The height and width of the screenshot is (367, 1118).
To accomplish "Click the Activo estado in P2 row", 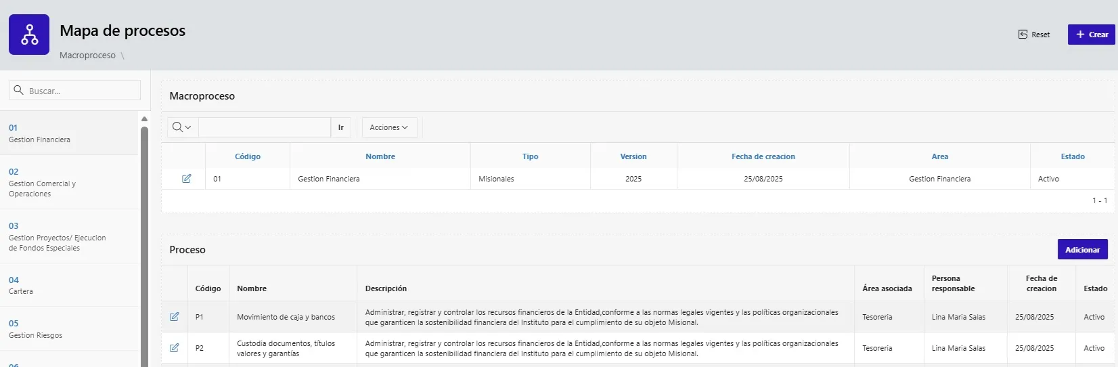I will (x=1094, y=348).
